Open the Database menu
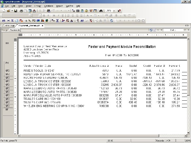This screenshot has height=143, width=191. (49, 6)
